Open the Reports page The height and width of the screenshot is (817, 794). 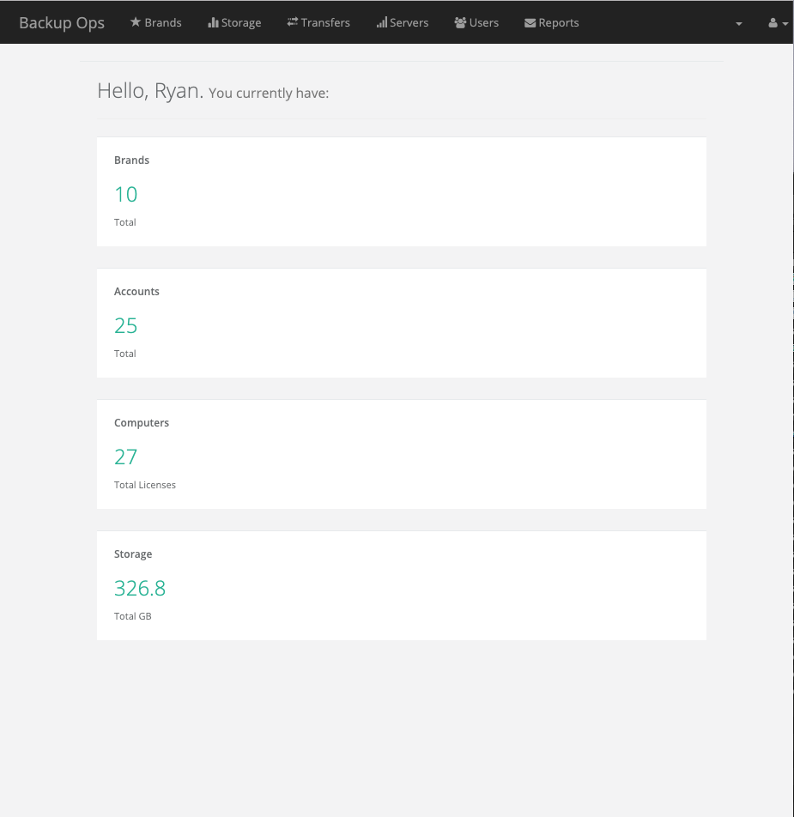(x=552, y=22)
